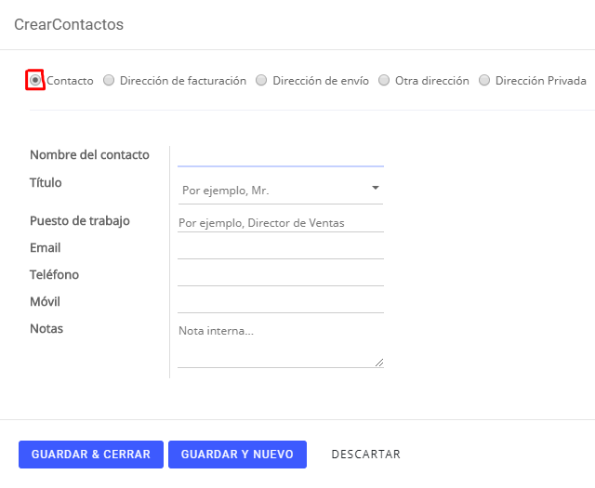This screenshot has width=595, height=488.
Task: Click the Título field label
Action: click(46, 182)
